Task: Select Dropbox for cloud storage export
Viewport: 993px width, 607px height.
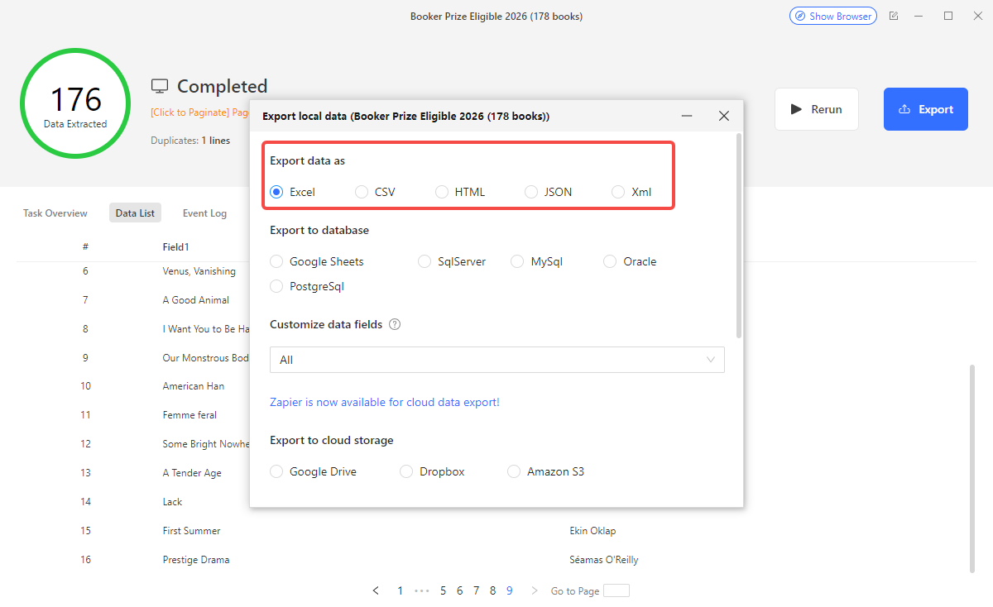Action: click(406, 471)
